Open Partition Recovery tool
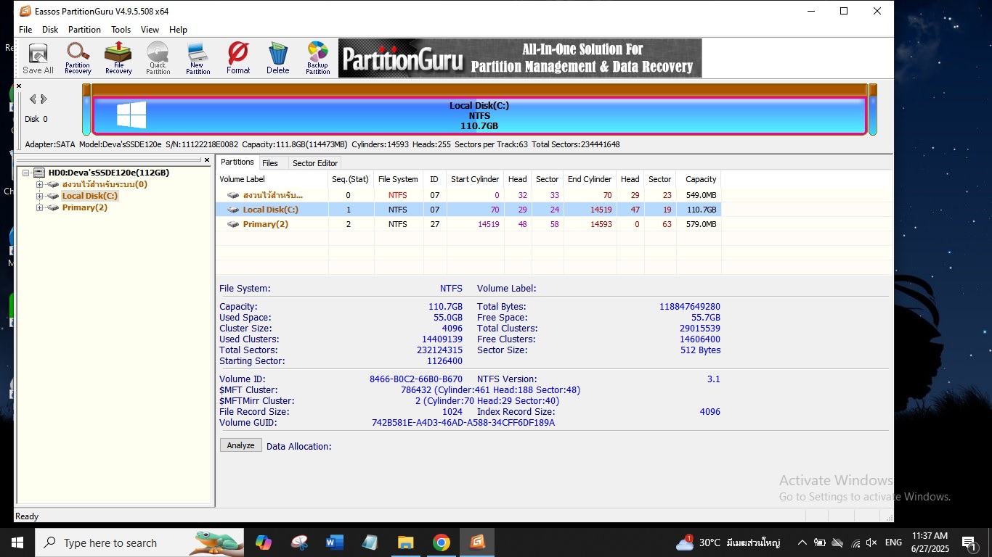The height and width of the screenshot is (557, 992). point(78,59)
